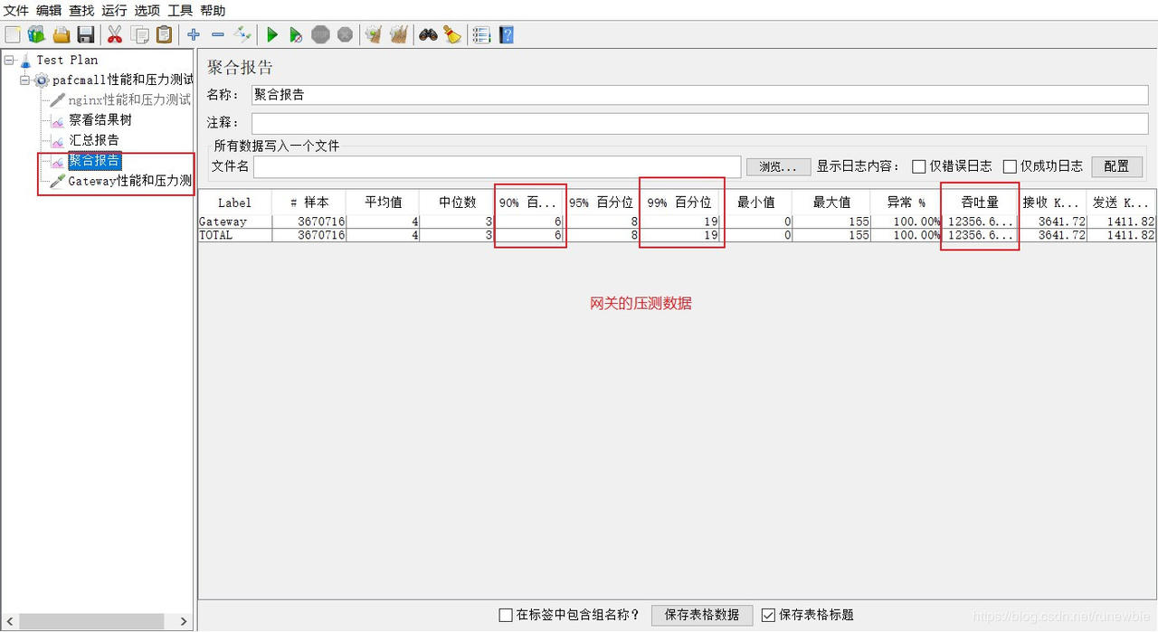The height and width of the screenshot is (632, 1158).
Task: Clear all results with double broom icon
Action: 398,34
